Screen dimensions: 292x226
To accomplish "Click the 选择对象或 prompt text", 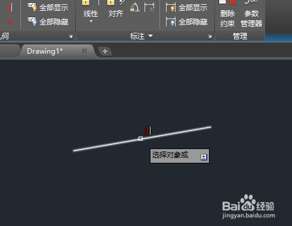I will pos(170,155).
